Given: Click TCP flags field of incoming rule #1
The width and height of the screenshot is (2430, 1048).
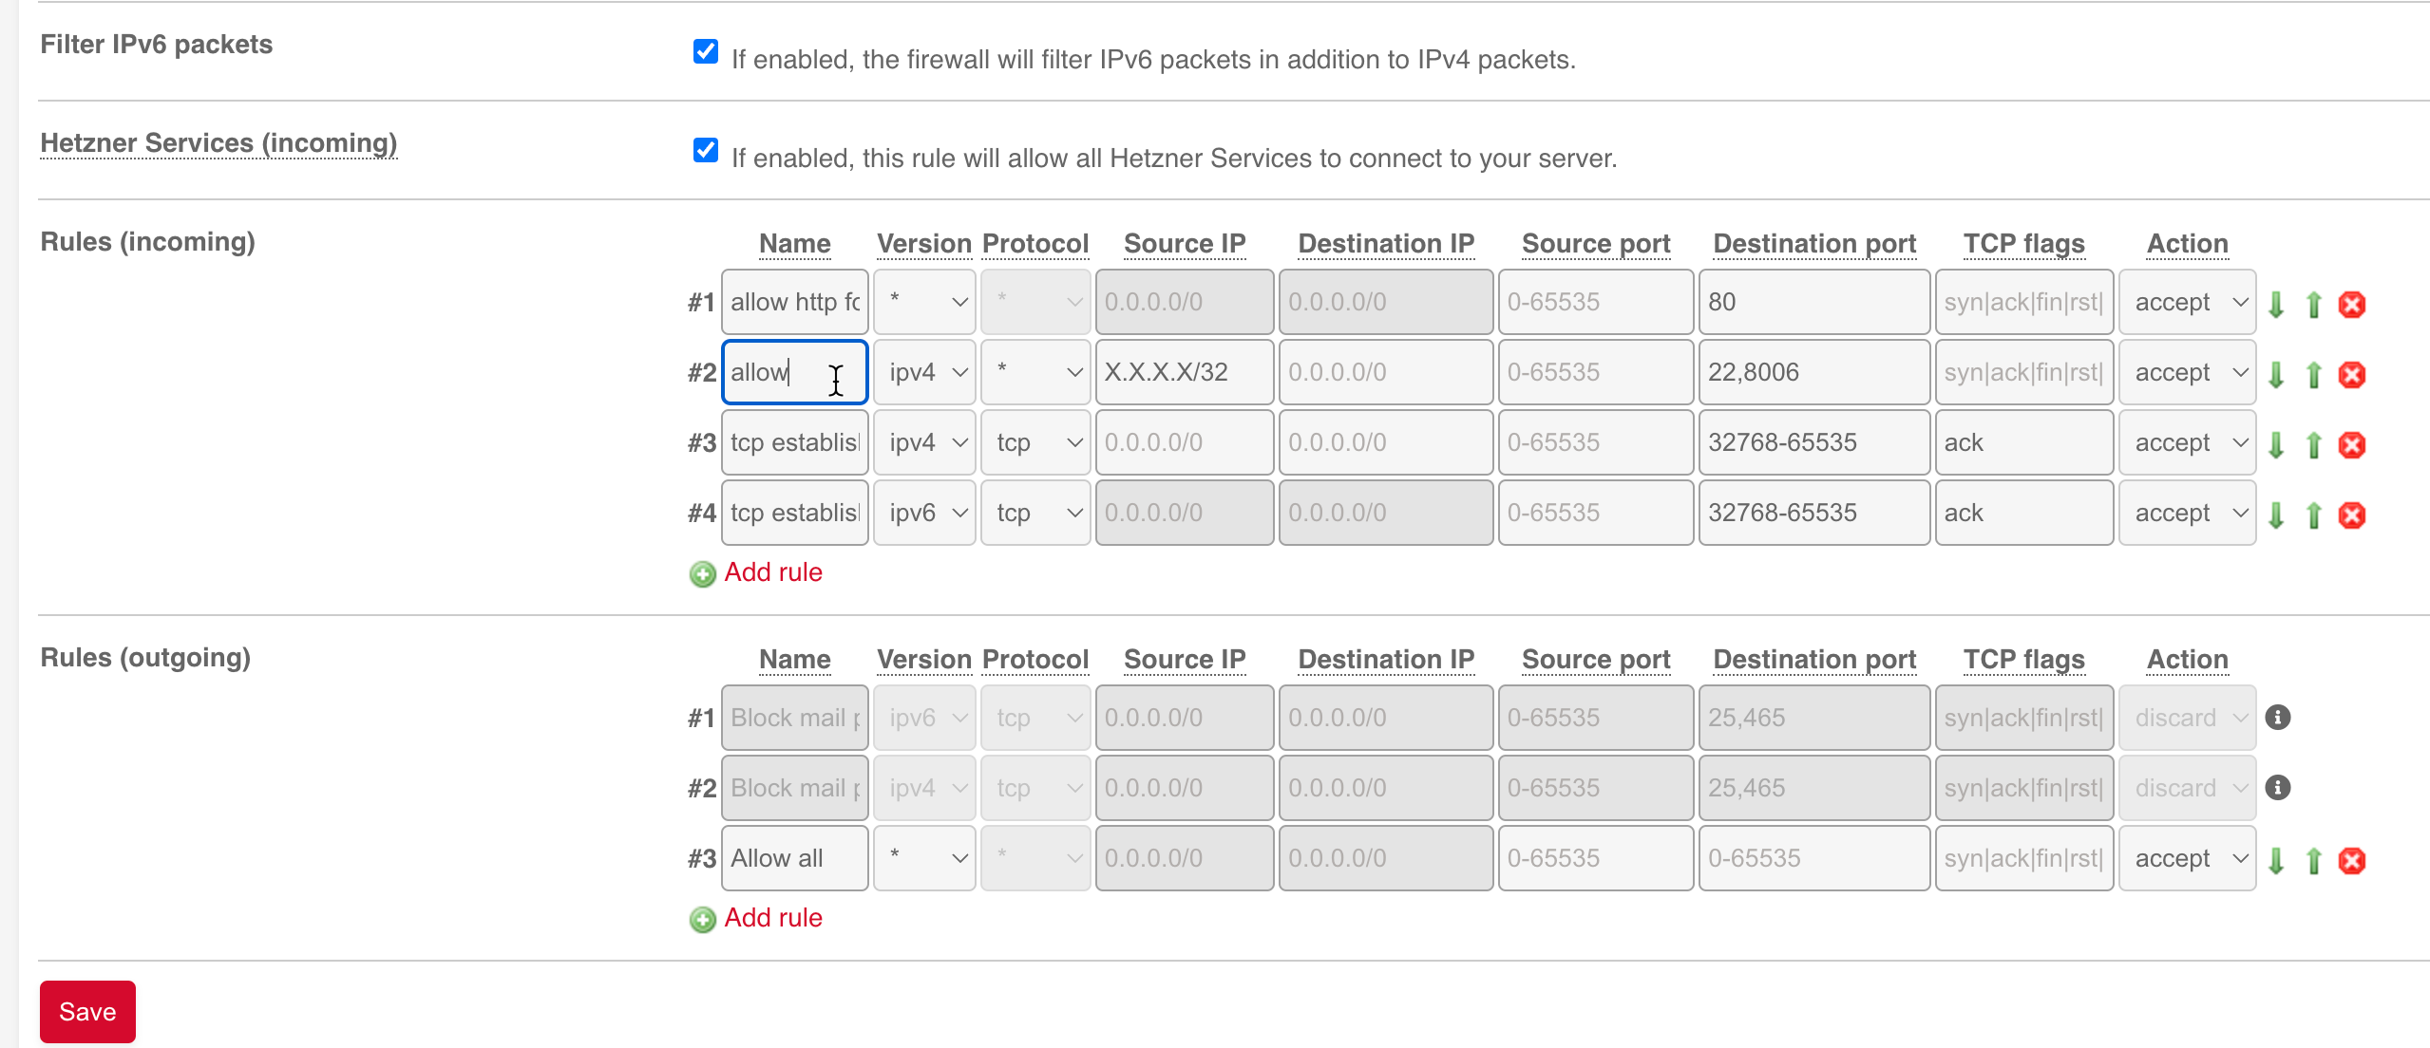Looking at the screenshot, I should tap(2024, 302).
